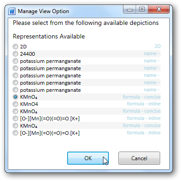
Task: Select the last SMILES inline formula option
Action: click(x=15, y=133)
